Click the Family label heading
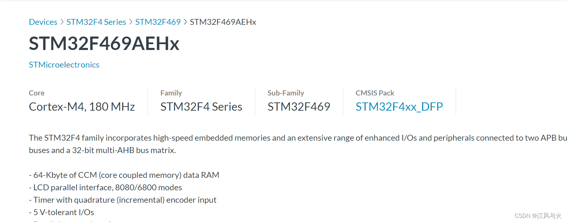The image size is (567, 222). (171, 93)
